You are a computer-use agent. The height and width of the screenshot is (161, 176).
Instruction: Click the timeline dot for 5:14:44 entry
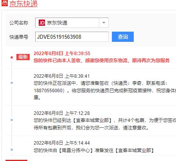(x=12, y=150)
